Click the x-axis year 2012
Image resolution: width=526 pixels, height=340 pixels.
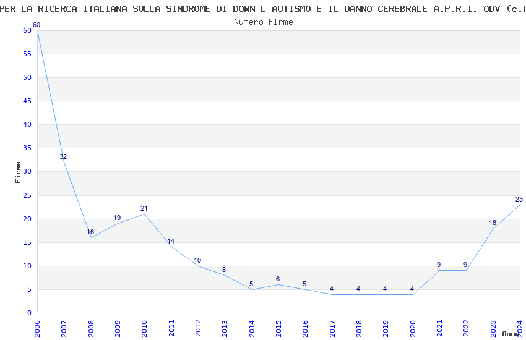pos(198,328)
